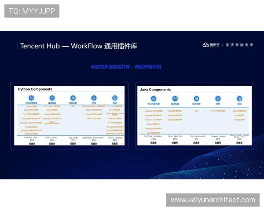Click the Python testing icon
264x211 pixels.
click(x=115, y=98)
